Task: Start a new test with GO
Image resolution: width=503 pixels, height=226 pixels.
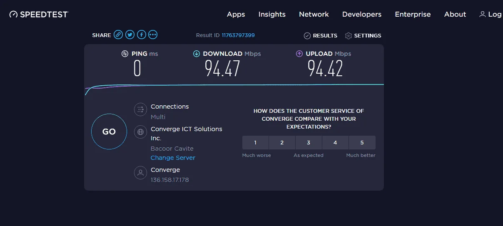Action: 109,132
